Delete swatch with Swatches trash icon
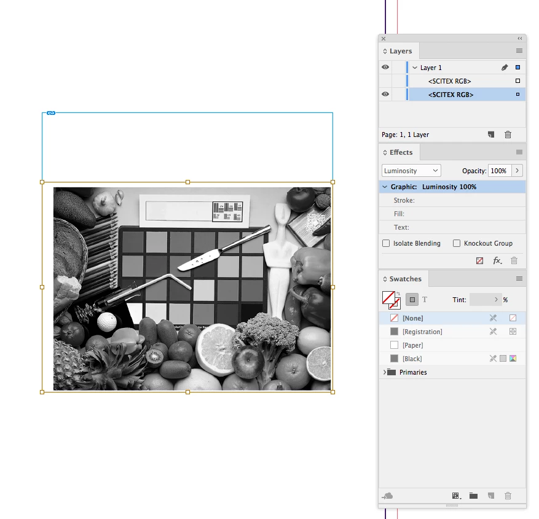This screenshot has width=539, height=519. point(508,496)
